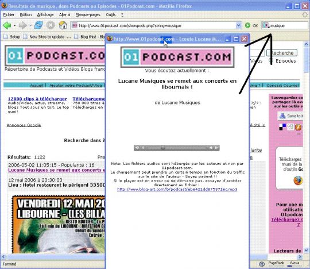Open the "Contact Courriel" navigation link
Screen dimensions: 310x269
(x=282, y=85)
